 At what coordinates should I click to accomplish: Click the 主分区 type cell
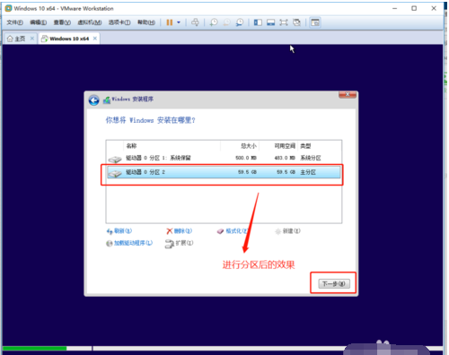point(308,172)
